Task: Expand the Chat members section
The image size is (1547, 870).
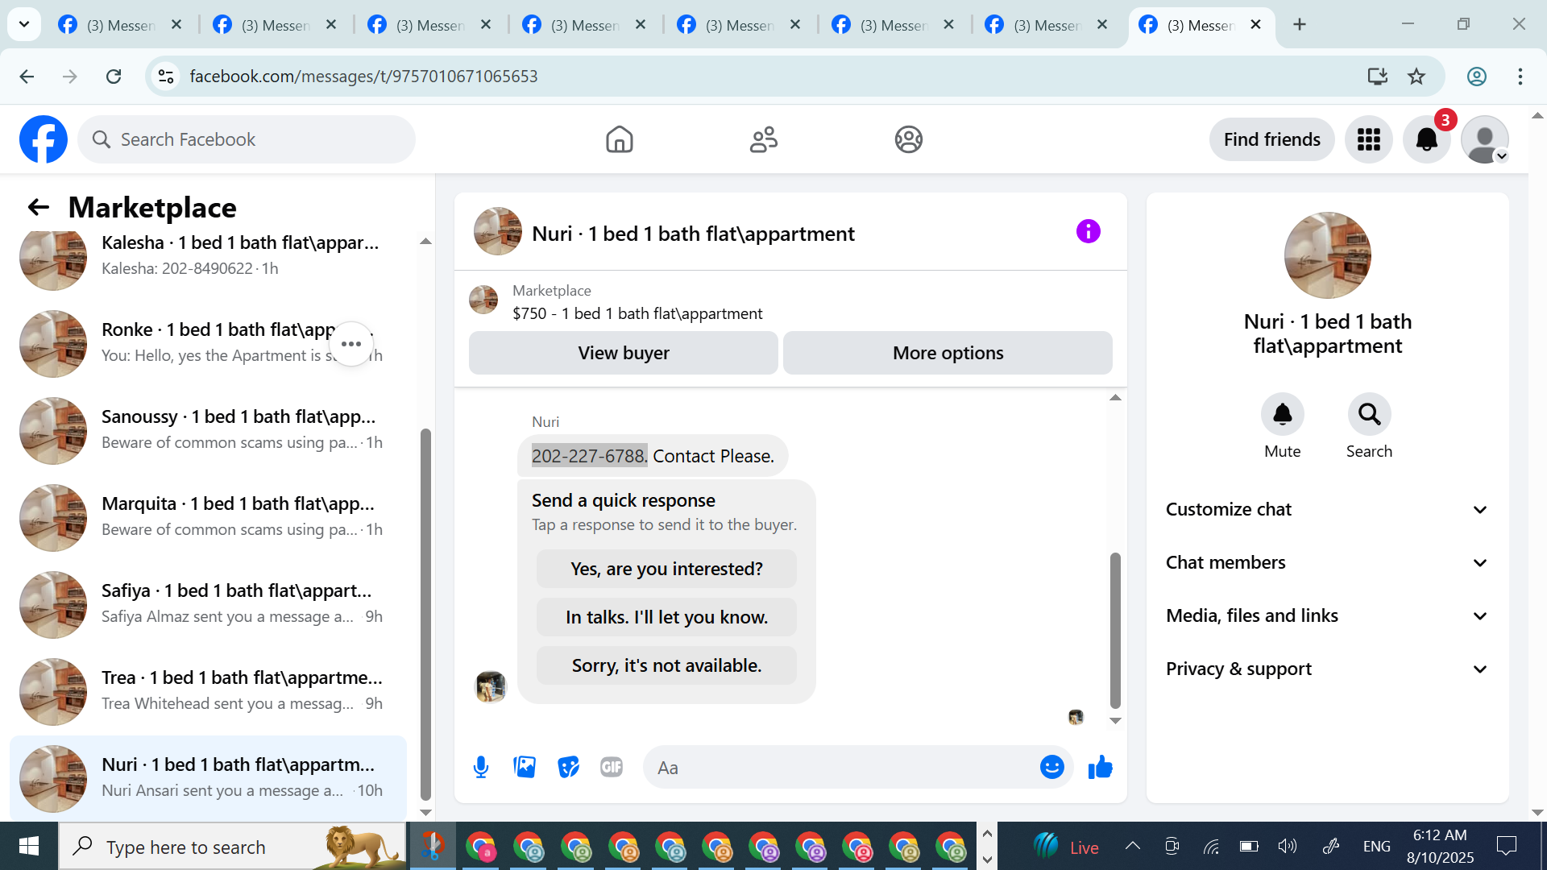Action: [x=1327, y=562]
